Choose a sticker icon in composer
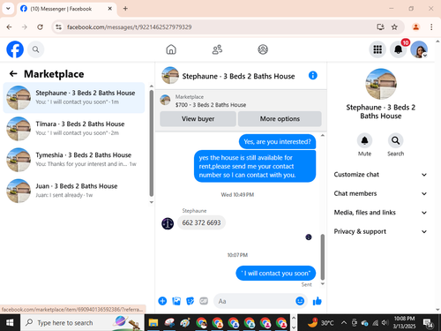 tap(191, 301)
